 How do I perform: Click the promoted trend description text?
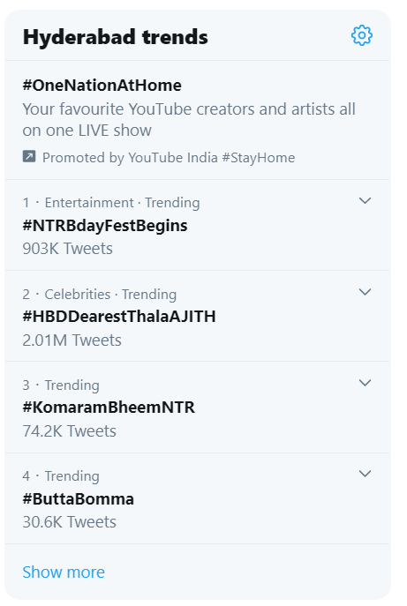click(189, 120)
